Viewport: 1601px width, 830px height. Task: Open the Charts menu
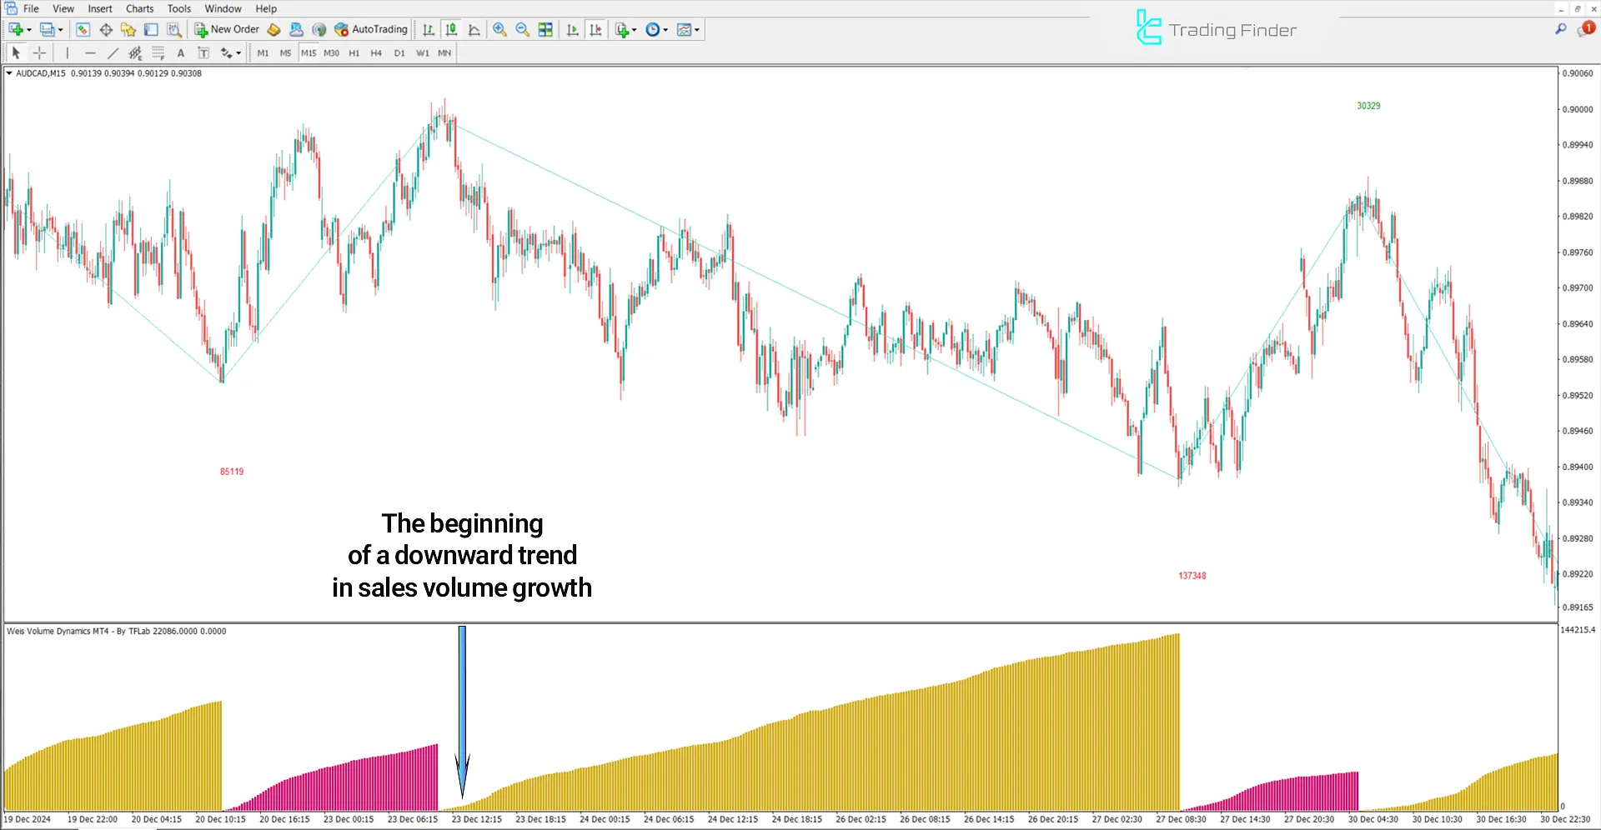(138, 8)
